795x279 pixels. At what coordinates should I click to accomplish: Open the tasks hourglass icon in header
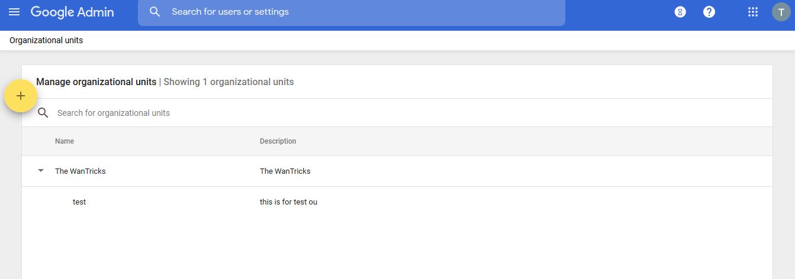click(680, 12)
